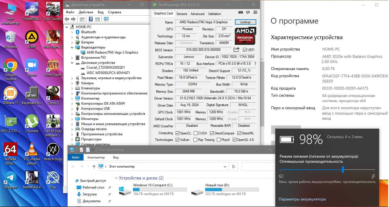Toggle PhysX checkbox
Viewport: 389px width, 207px height.
(x=219, y=140)
